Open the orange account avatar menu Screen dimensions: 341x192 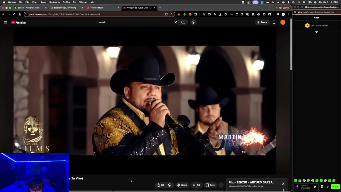click(283, 22)
